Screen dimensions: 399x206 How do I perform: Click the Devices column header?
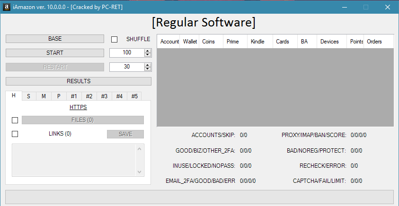pos(332,42)
